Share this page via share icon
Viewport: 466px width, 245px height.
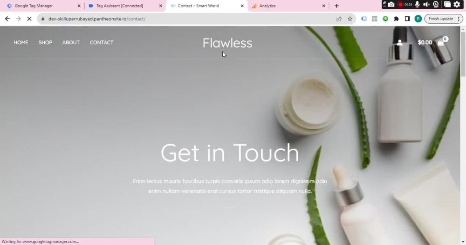click(339, 19)
